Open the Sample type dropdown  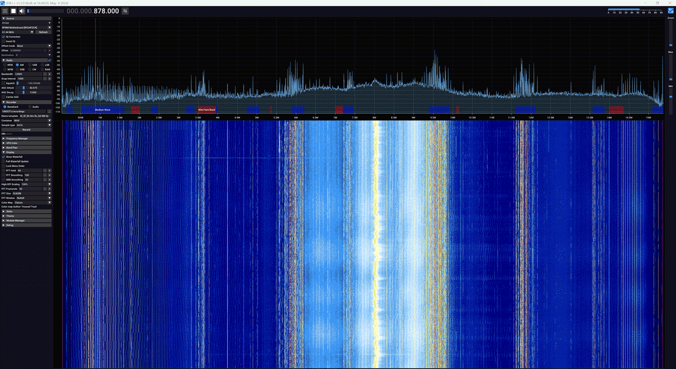coord(34,125)
